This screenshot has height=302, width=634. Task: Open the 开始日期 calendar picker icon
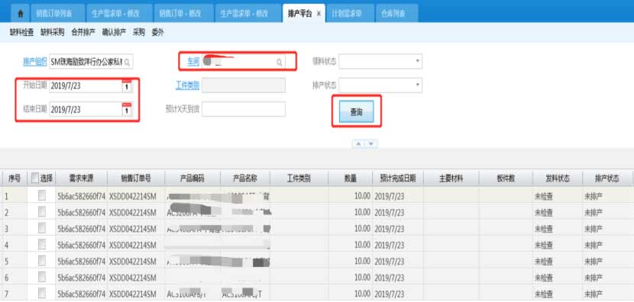127,85
